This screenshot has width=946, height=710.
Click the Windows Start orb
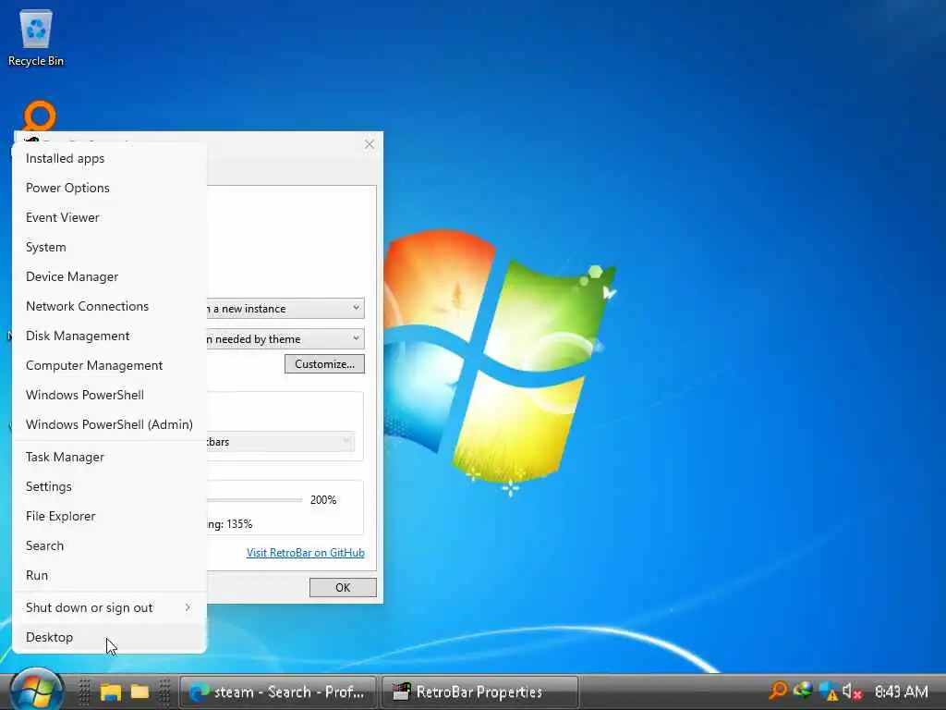[x=36, y=690]
